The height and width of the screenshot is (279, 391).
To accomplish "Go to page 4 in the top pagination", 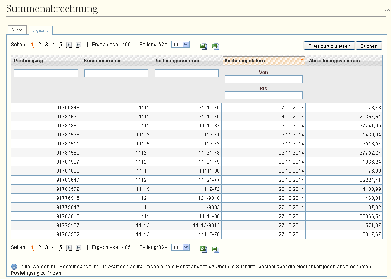I will pyautogui.click(x=53, y=45).
